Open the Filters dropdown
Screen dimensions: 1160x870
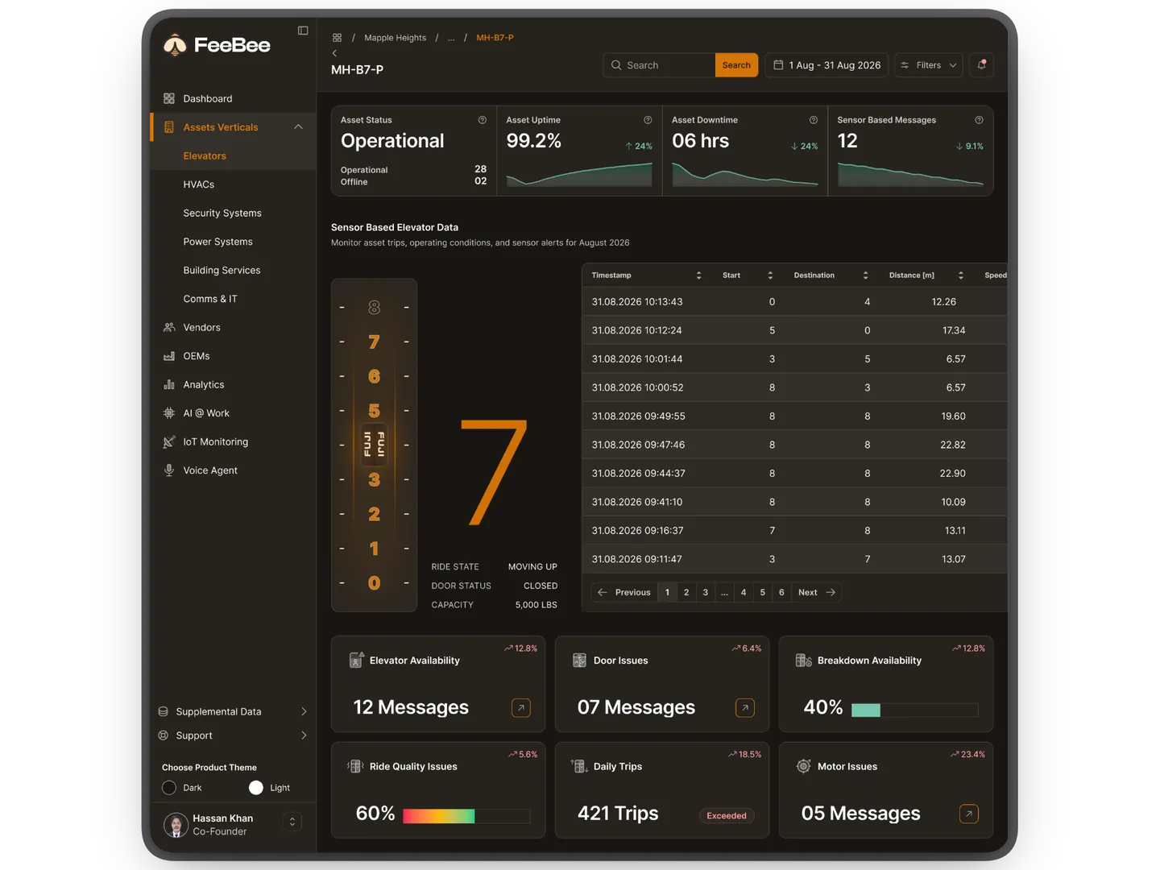click(928, 65)
